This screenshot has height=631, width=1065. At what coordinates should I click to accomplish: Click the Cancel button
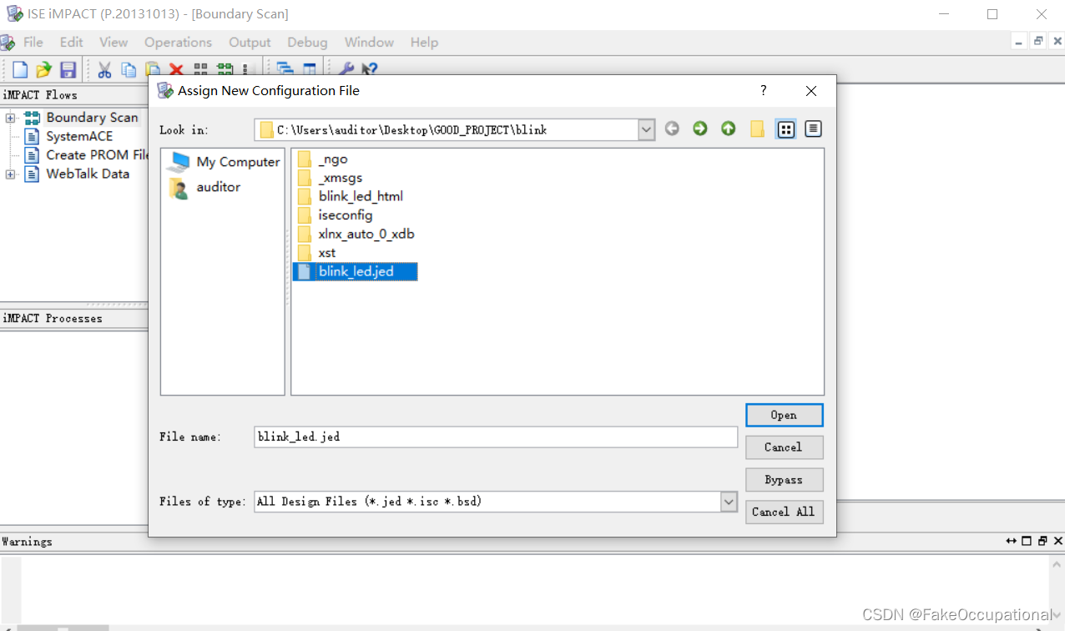[x=784, y=447]
